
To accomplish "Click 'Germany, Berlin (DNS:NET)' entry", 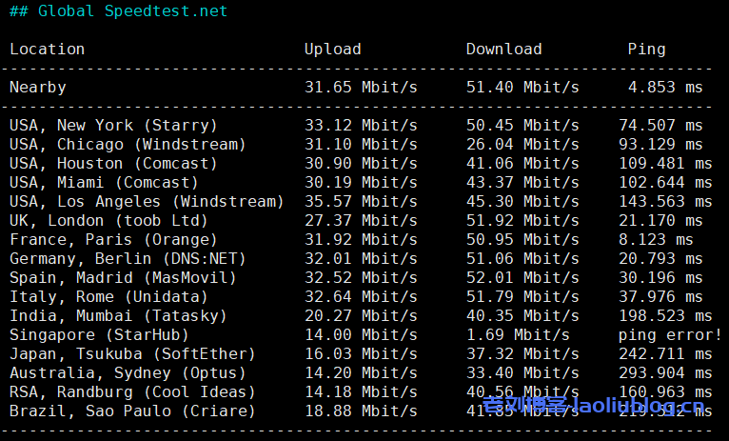I will 128,259.
